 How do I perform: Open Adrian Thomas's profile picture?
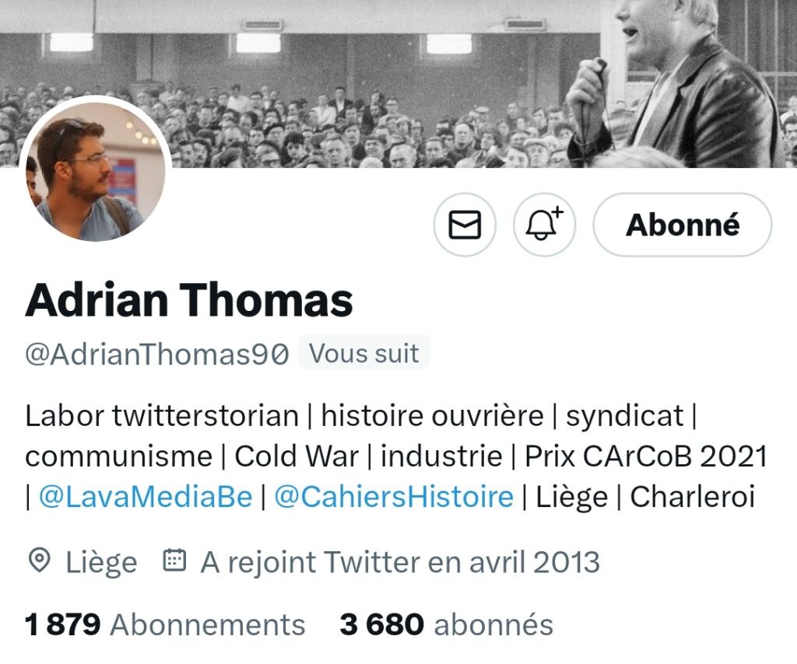[96, 170]
